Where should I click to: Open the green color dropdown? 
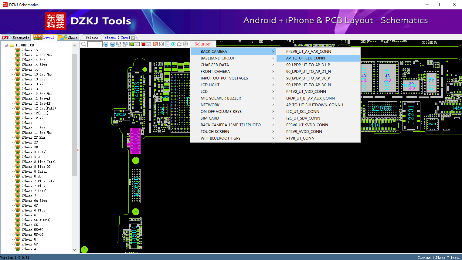point(137,44)
